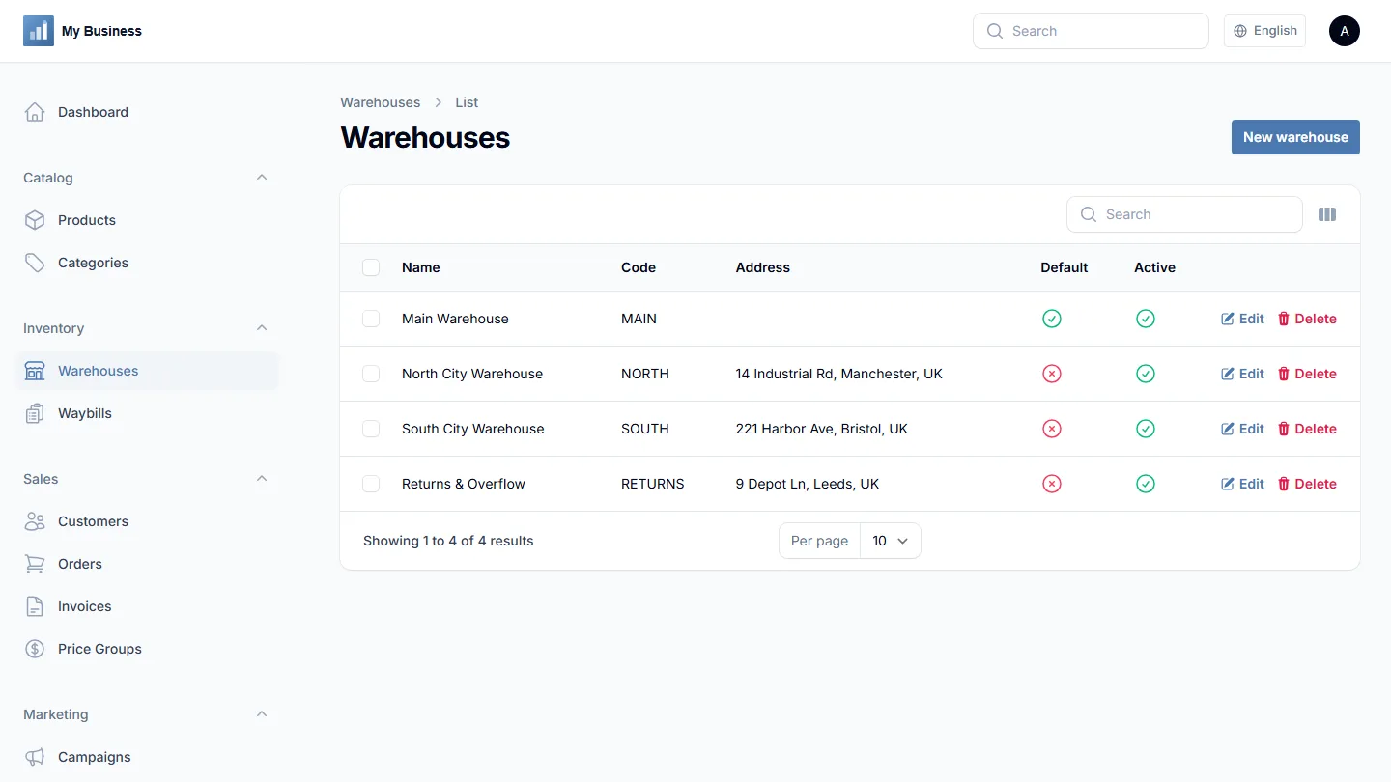Screen dimensions: 1391x782
Task: Delete the North City Warehouse row
Action: (x=1307, y=374)
